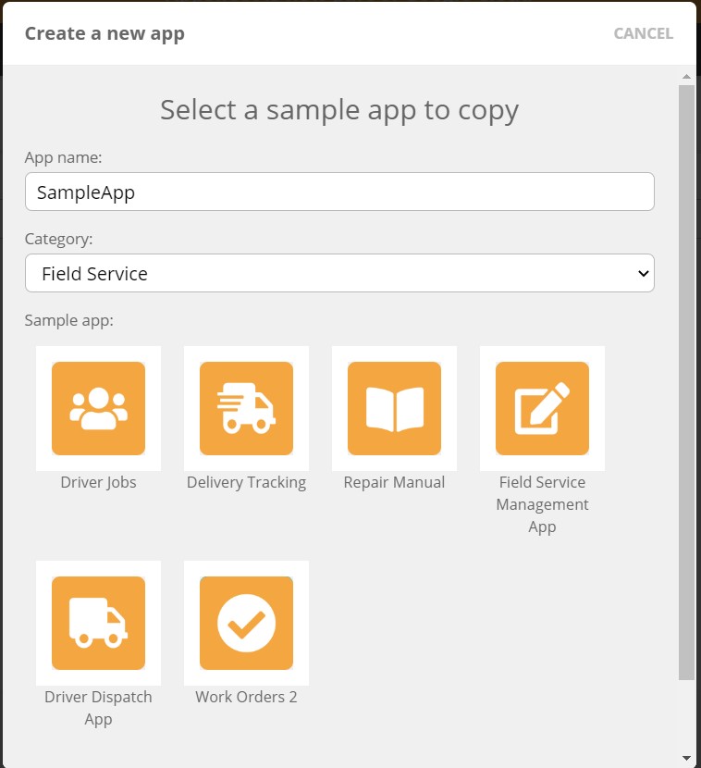Select the Driver Jobs people icon

pyautogui.click(x=98, y=408)
